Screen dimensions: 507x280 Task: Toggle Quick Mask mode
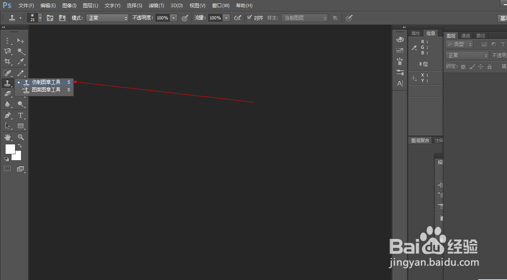(8, 169)
